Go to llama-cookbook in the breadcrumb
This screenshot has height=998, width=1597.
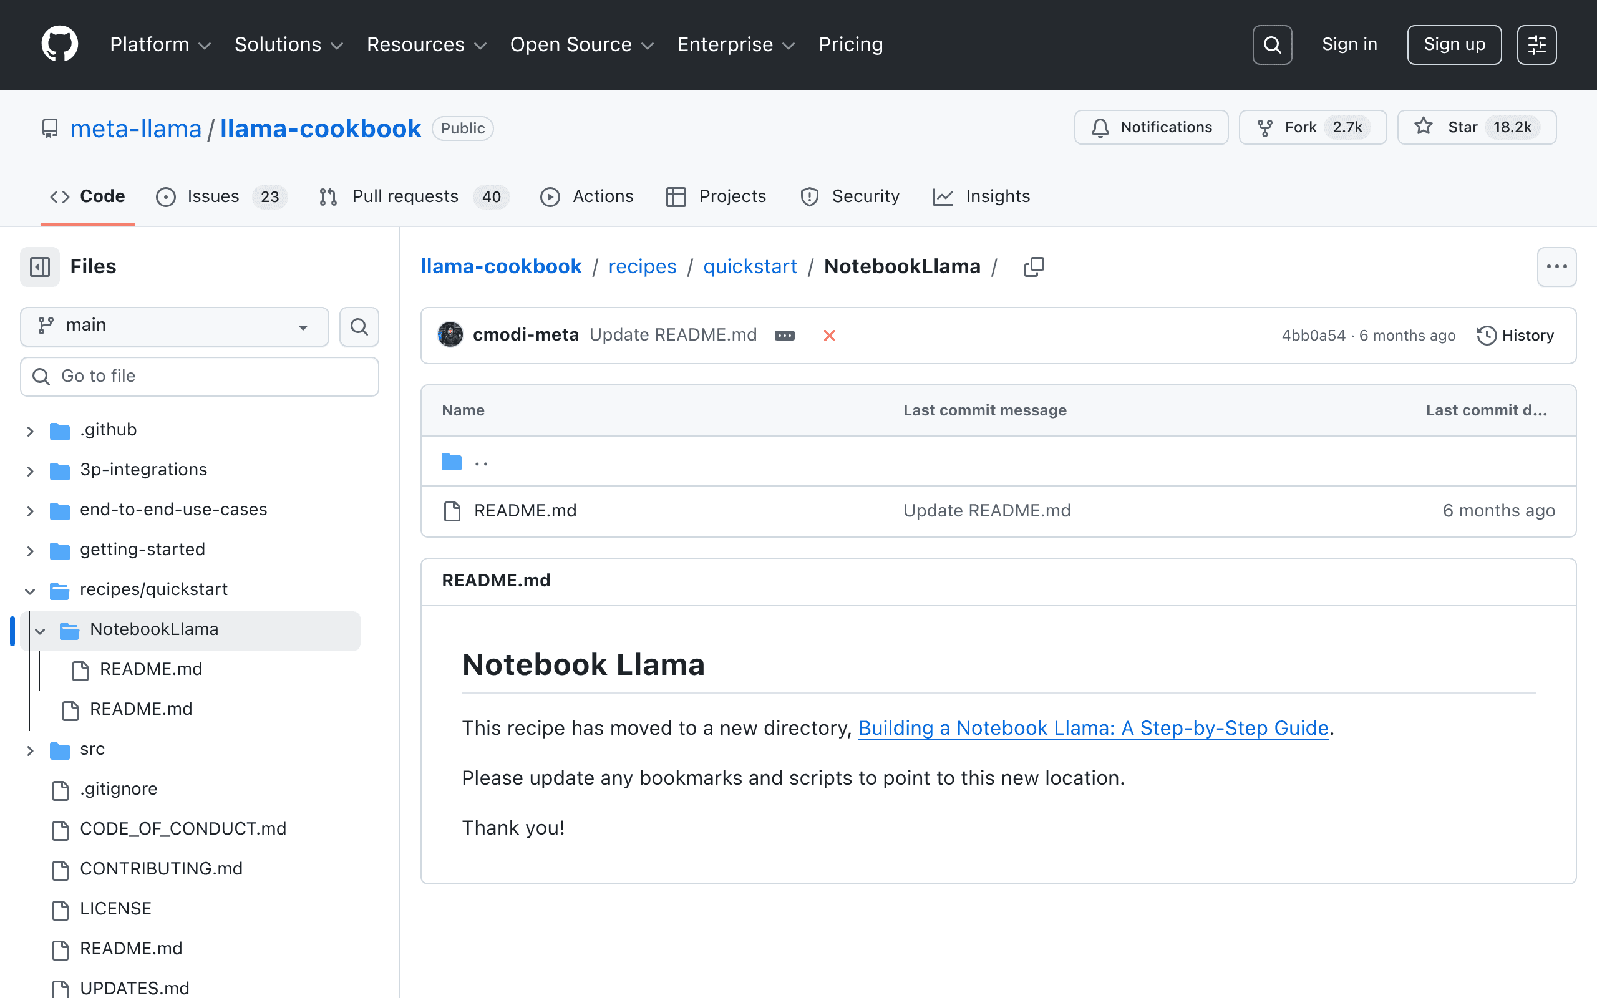501,267
